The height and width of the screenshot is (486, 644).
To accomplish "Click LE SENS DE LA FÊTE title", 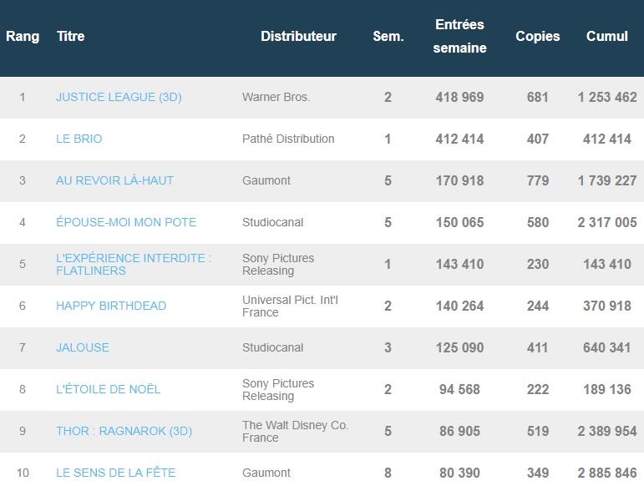I will 115,473.
